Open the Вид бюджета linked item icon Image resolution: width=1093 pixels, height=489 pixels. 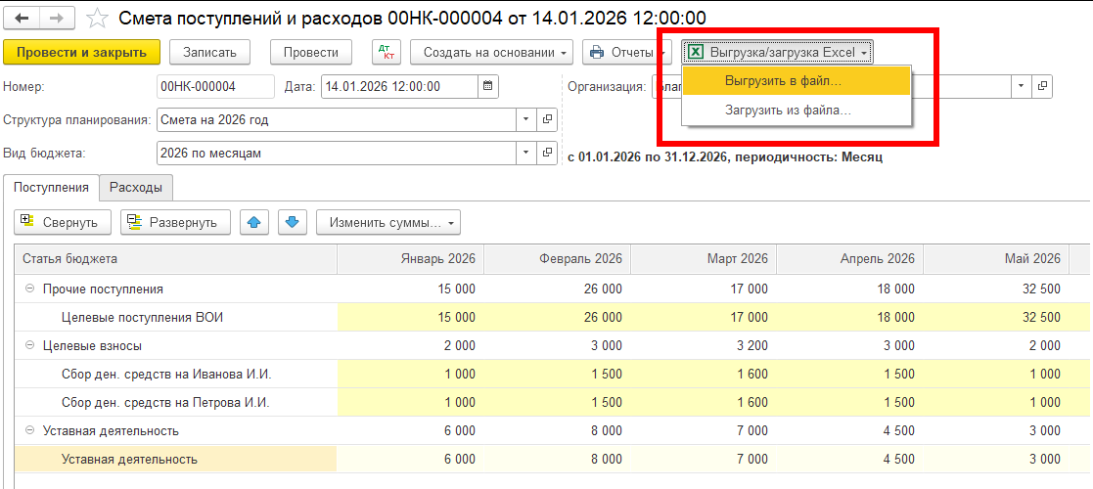(x=547, y=154)
